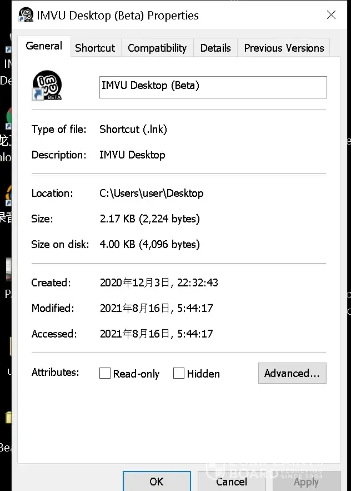The image size is (351, 491).
Task: Select the yellow folder desktop icon at bottom-left
Action: [8, 418]
